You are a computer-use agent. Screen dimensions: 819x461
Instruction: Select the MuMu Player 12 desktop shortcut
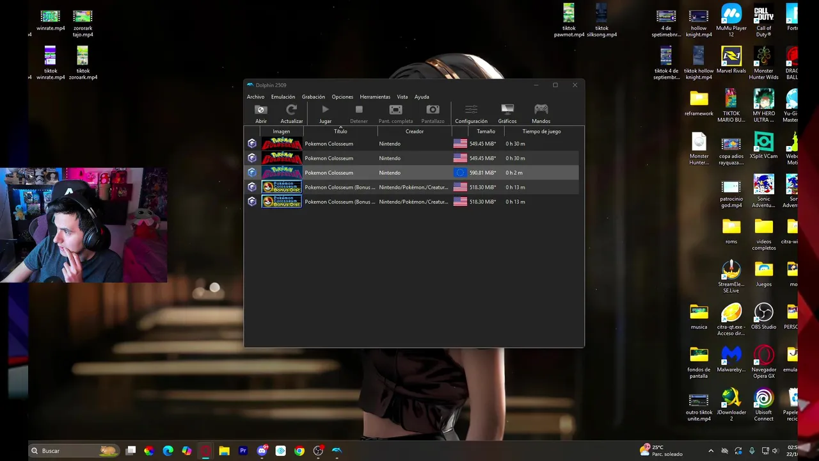point(731,20)
